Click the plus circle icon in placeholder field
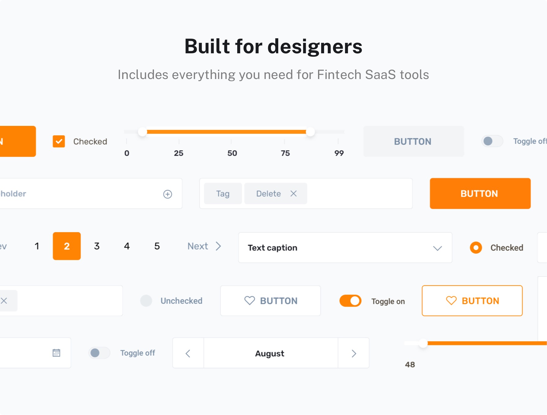The width and height of the screenshot is (547, 415). pos(167,194)
